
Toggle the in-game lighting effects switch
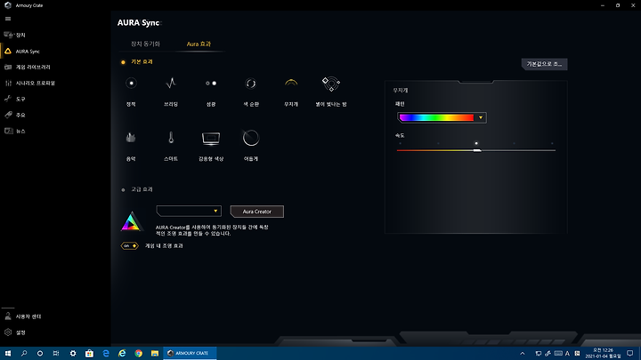130,245
